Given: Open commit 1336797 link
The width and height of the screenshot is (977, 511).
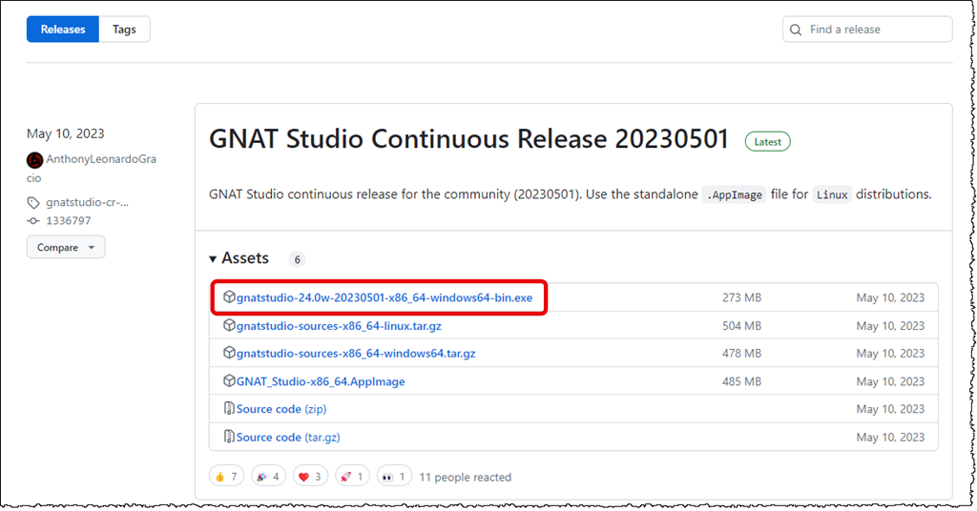Looking at the screenshot, I should click(69, 221).
